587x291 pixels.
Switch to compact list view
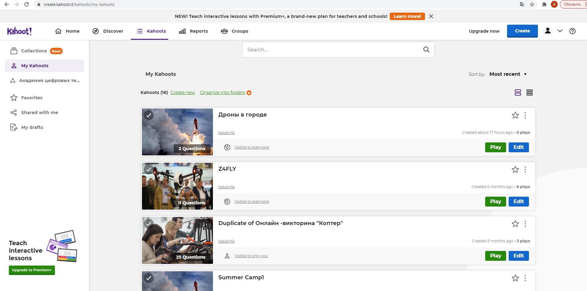530,92
